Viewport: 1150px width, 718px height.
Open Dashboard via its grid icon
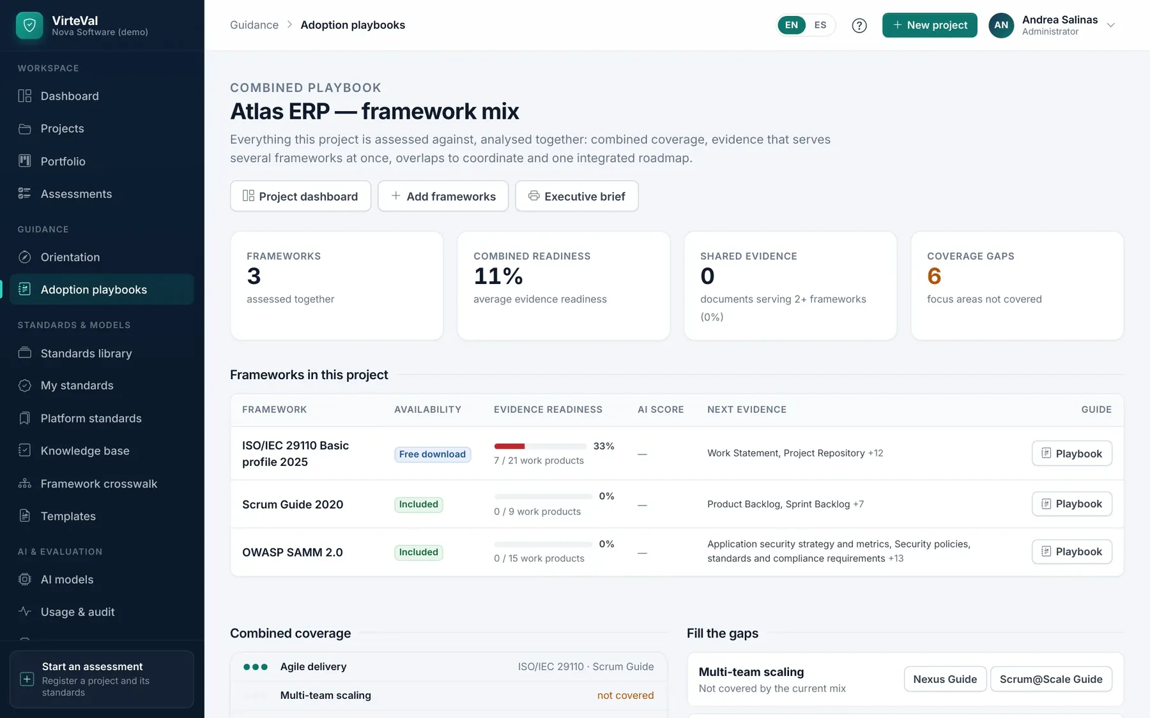click(25, 96)
